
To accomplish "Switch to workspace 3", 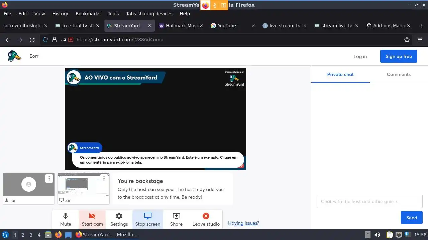I will [x=31, y=235].
